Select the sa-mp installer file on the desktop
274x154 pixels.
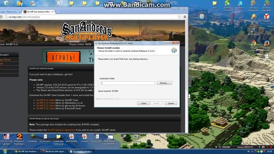point(202,19)
